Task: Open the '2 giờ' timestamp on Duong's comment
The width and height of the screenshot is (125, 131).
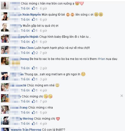Action: (43, 68)
